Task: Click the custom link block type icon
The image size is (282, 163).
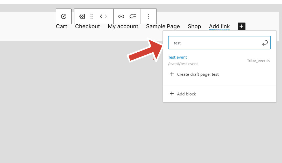Action: [x=82, y=16]
